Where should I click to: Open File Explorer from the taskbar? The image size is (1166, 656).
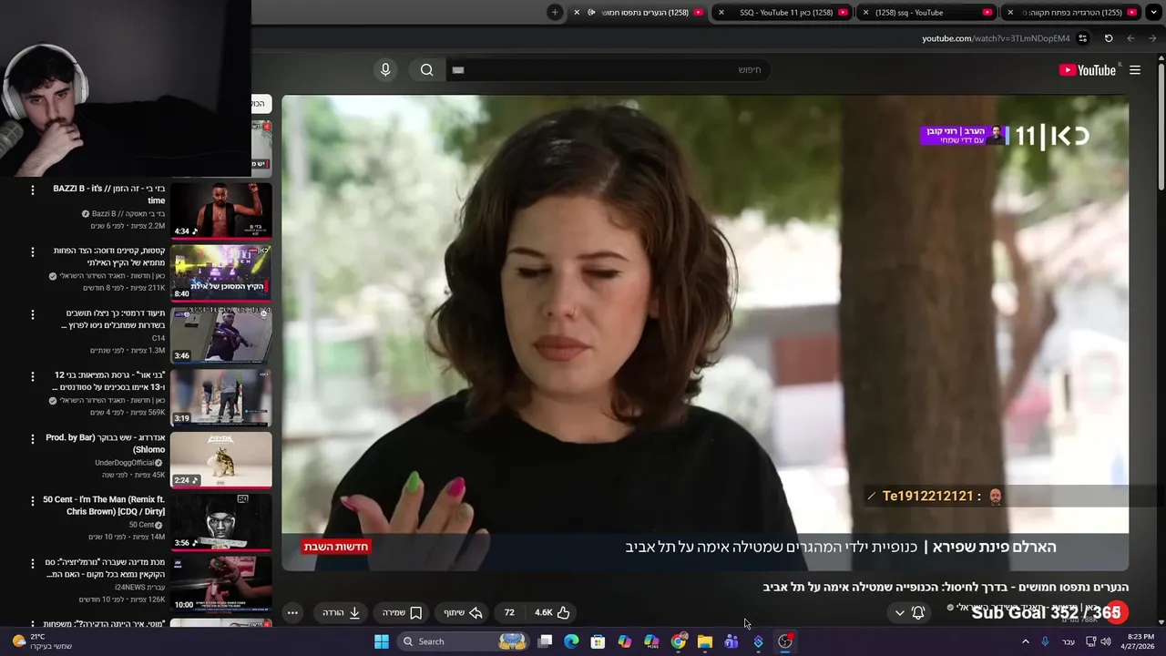pyautogui.click(x=704, y=641)
